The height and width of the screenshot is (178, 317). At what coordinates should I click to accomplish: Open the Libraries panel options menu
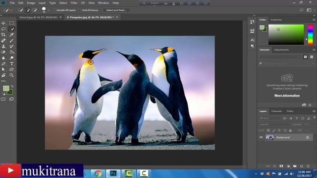click(314, 49)
